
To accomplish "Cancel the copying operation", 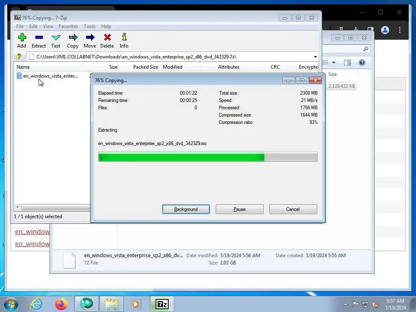I will point(293,209).
